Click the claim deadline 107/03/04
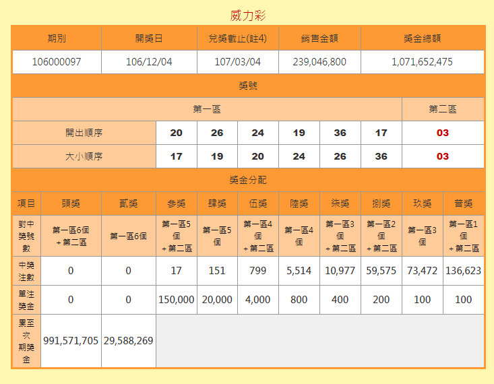This screenshot has width=494, height=384. [x=237, y=62]
